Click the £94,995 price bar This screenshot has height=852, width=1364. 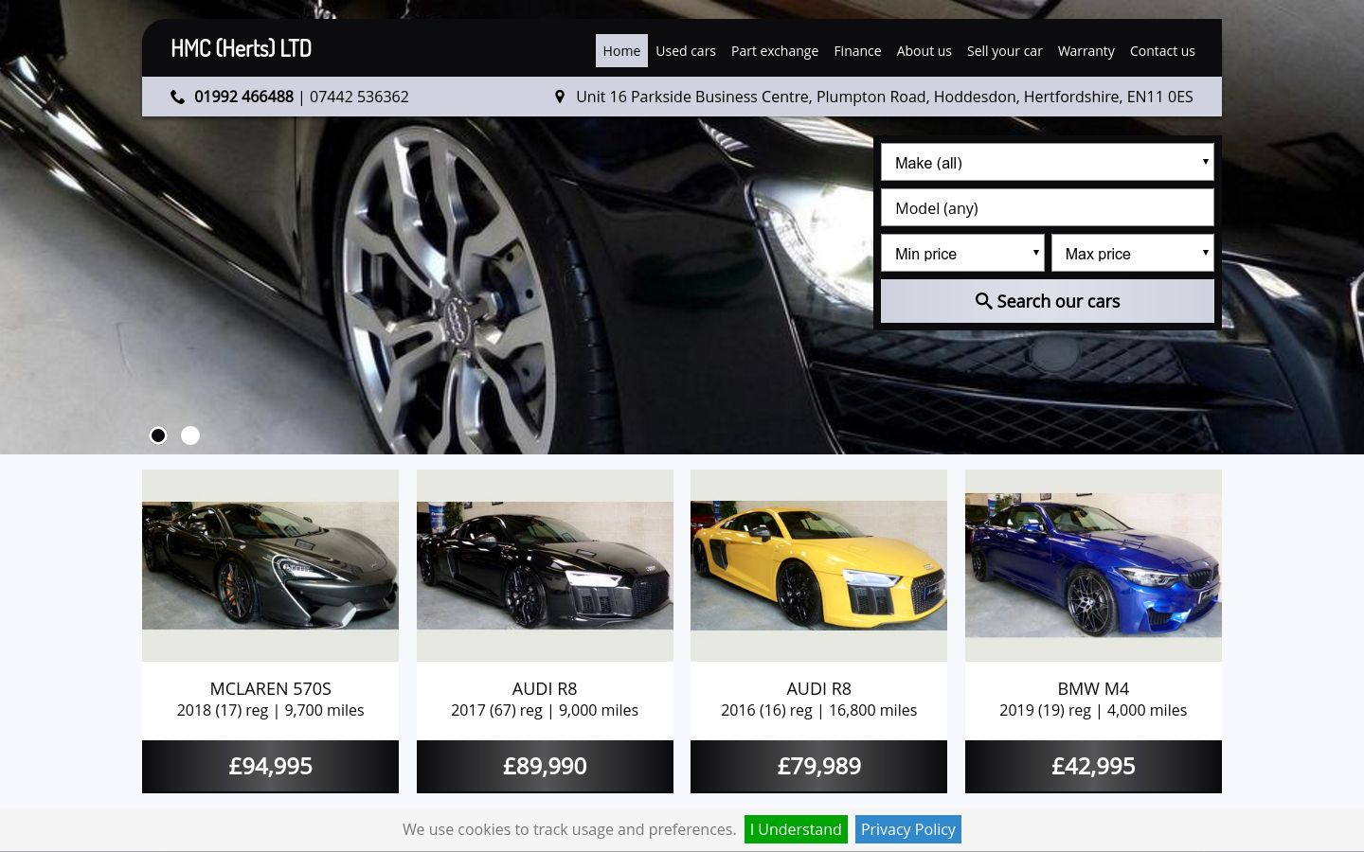click(x=270, y=766)
